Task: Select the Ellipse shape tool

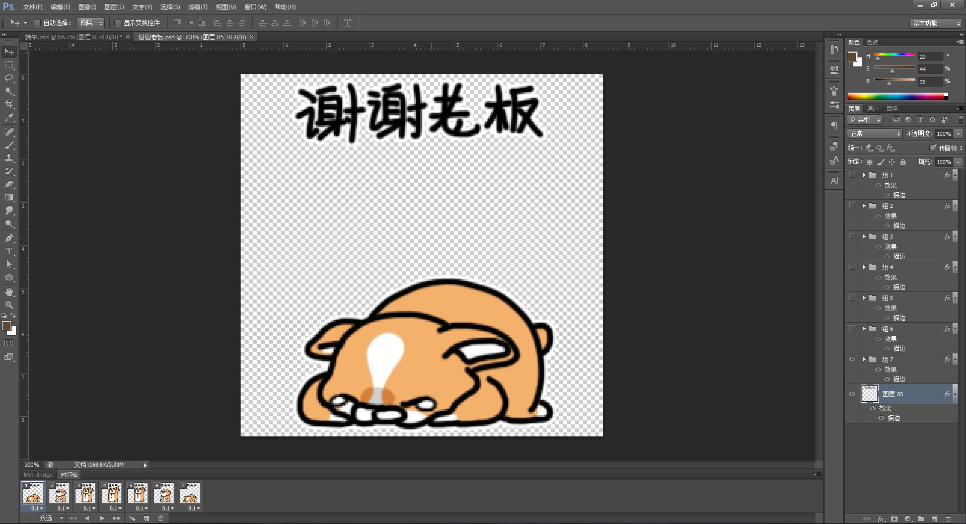Action: coord(9,277)
